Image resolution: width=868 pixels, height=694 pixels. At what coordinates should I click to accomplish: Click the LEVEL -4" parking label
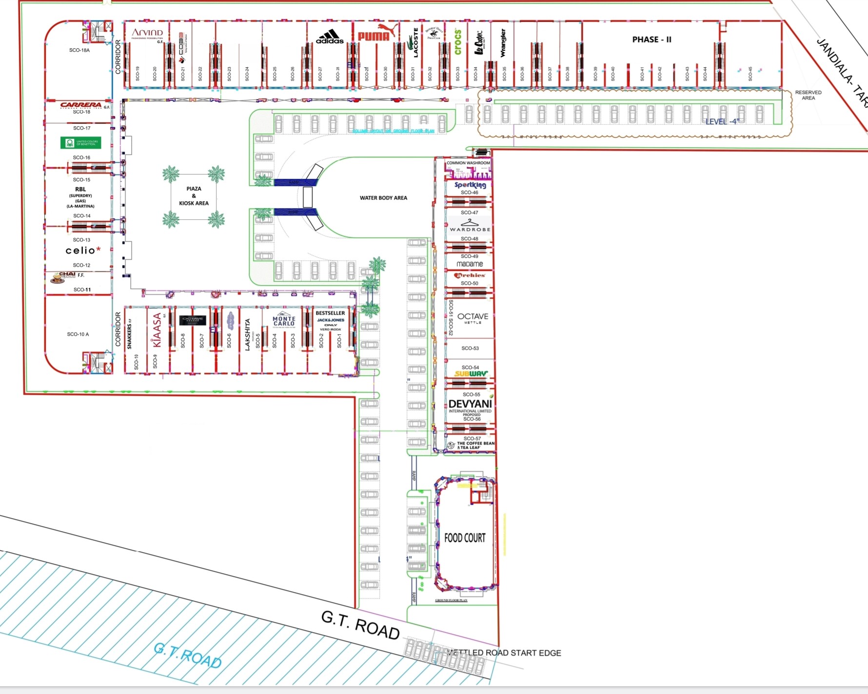pos(723,121)
